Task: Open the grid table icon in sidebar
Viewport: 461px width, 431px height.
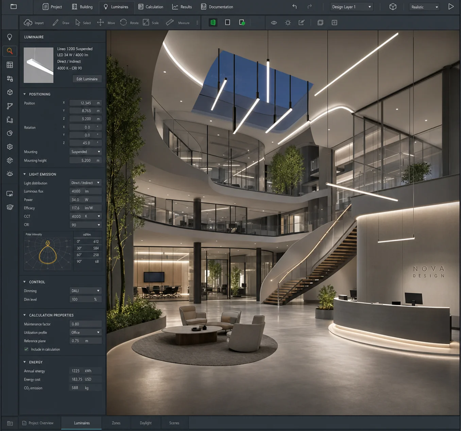Action: click(10, 65)
